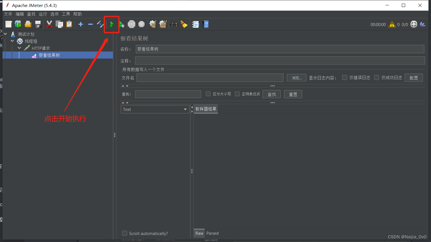
Task: Open the Text renderer dropdown
Action: pos(155,109)
